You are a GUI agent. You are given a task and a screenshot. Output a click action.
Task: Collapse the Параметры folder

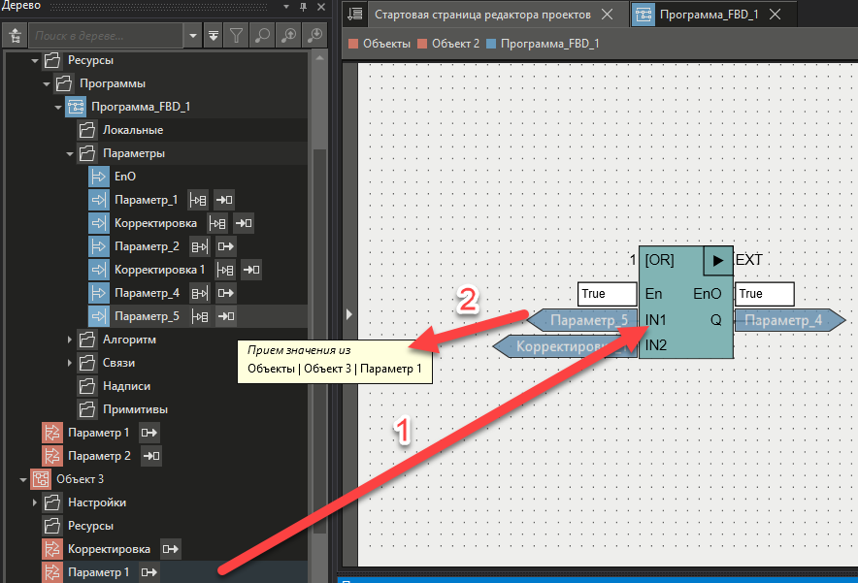pyautogui.click(x=70, y=153)
